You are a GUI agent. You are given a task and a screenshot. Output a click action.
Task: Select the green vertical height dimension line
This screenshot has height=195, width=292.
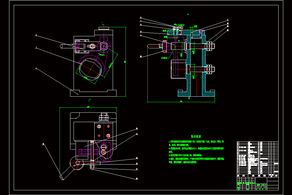click(x=126, y=62)
